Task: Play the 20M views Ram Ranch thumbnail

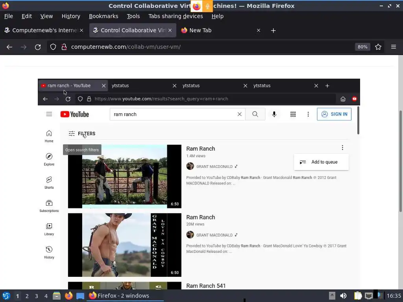Action: point(125,245)
